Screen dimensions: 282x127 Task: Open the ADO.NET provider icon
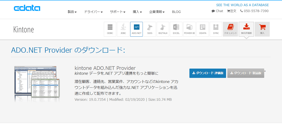click(x=136, y=29)
